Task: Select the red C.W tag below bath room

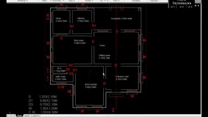Action: pyautogui.click(x=61, y=87)
